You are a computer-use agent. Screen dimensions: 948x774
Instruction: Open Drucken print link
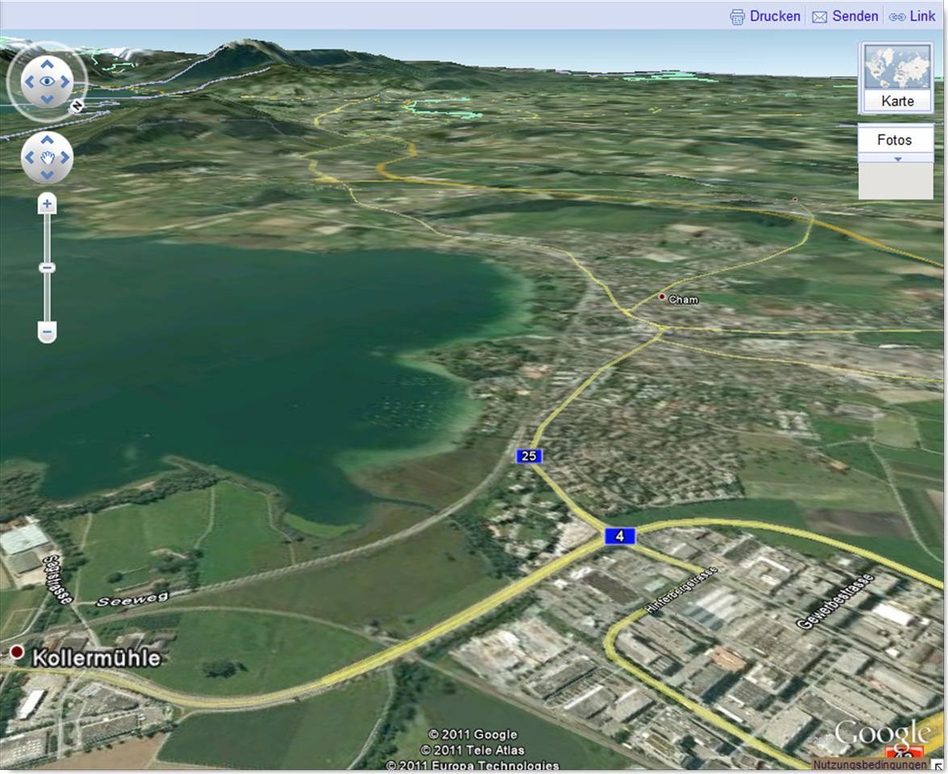tap(775, 16)
